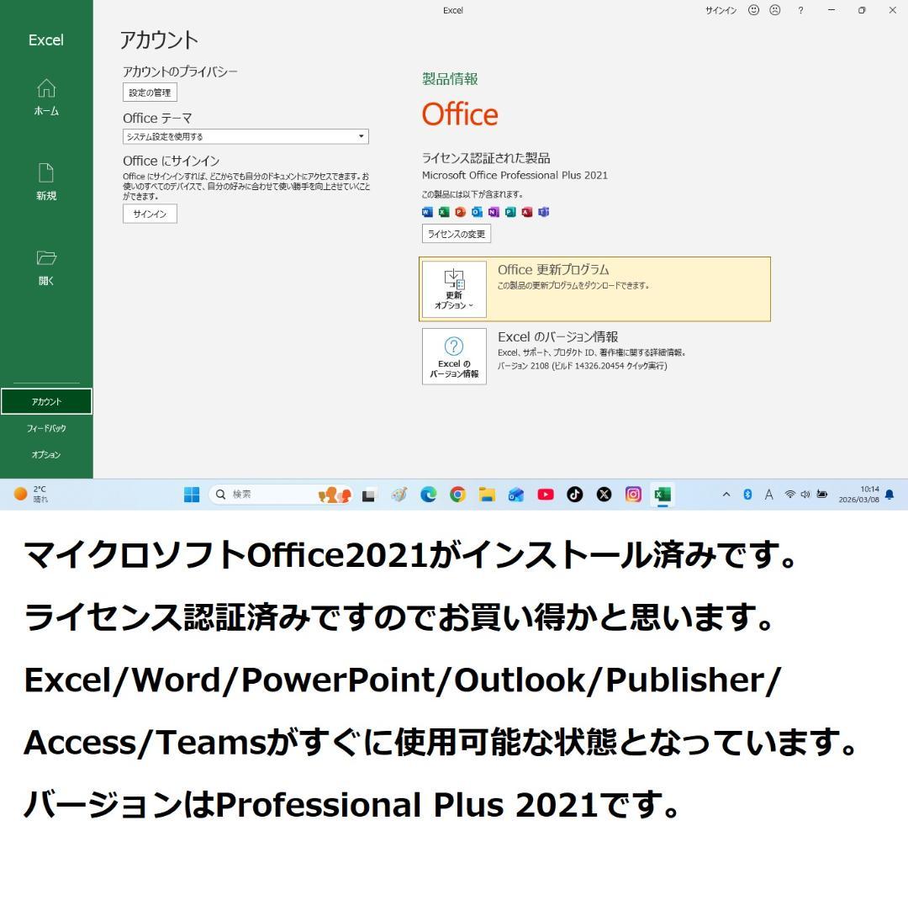The height and width of the screenshot is (905, 908).
Task: Click Excel のバージョン情報 panel icon
Action: click(453, 356)
